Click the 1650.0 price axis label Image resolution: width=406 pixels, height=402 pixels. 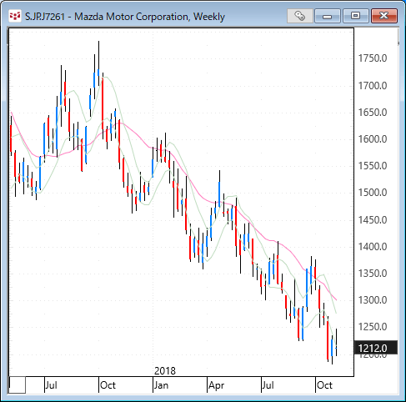pyautogui.click(x=373, y=113)
